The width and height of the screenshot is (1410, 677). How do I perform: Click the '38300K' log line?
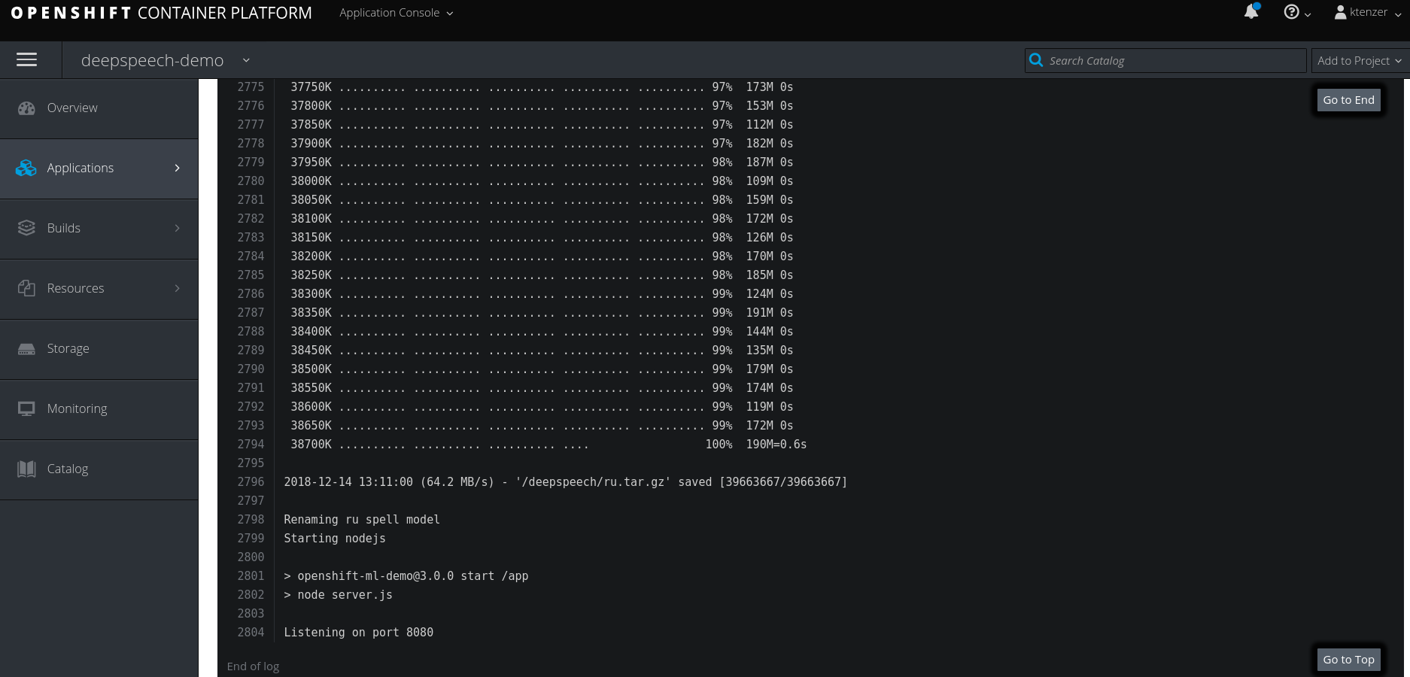coord(542,294)
